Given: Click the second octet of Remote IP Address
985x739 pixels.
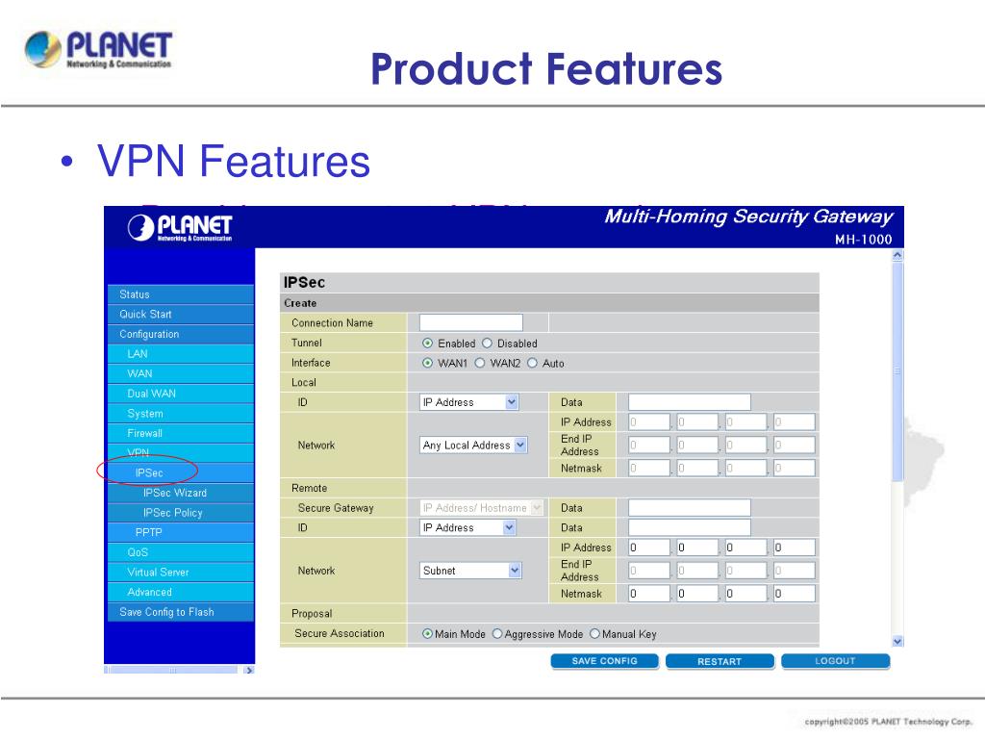Looking at the screenshot, I should pos(697,548).
